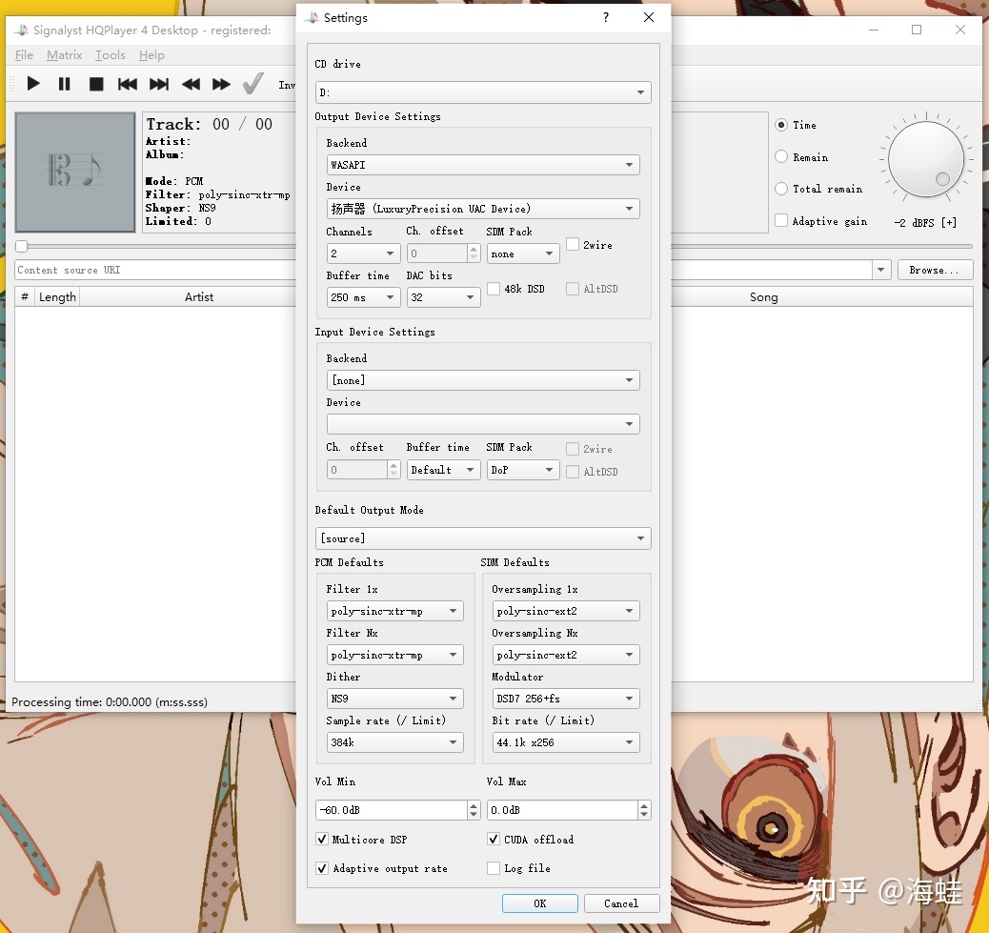Open the Dither NS9 dropdown
Viewport: 989px width, 933px height.
coord(394,699)
